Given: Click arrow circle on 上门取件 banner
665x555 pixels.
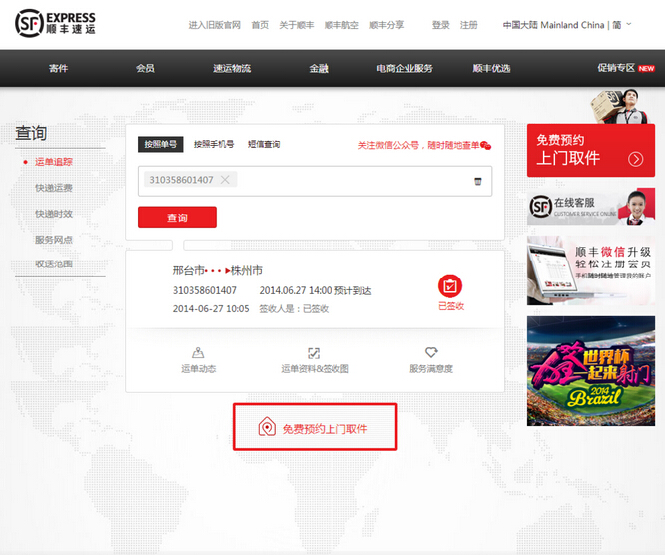Looking at the screenshot, I should pos(635,159).
